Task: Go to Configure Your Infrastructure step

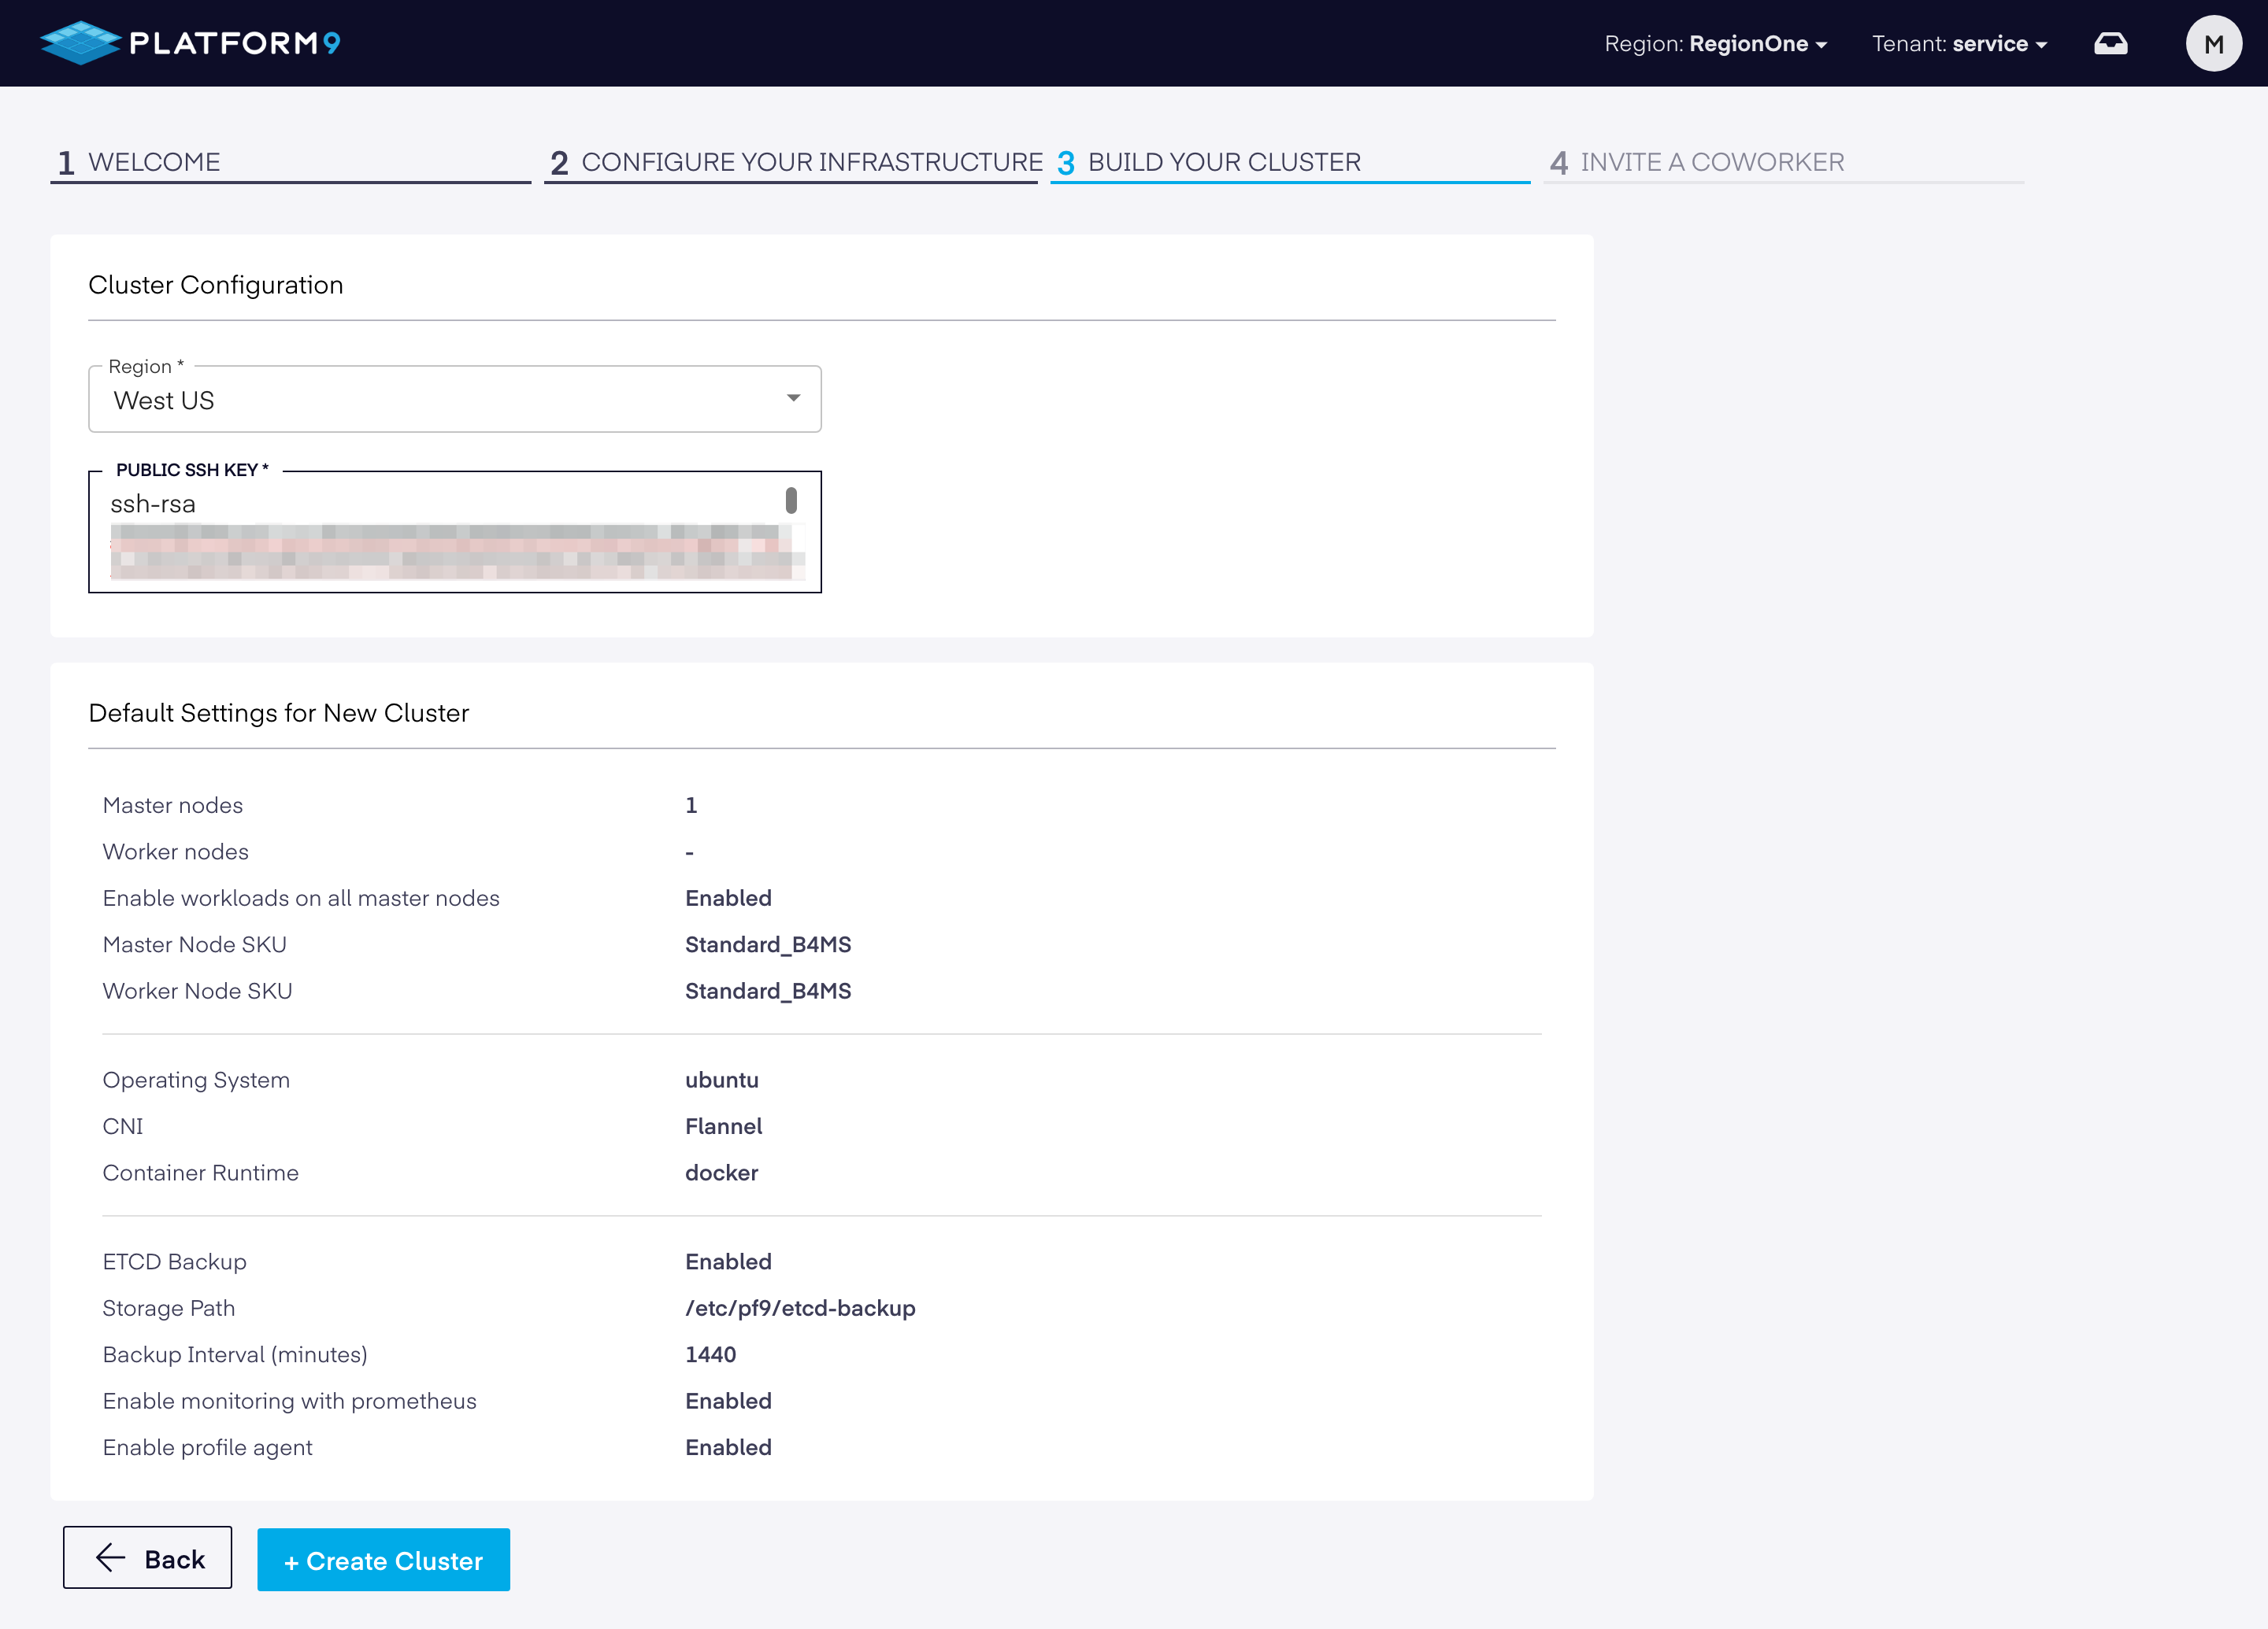Action: click(x=811, y=162)
